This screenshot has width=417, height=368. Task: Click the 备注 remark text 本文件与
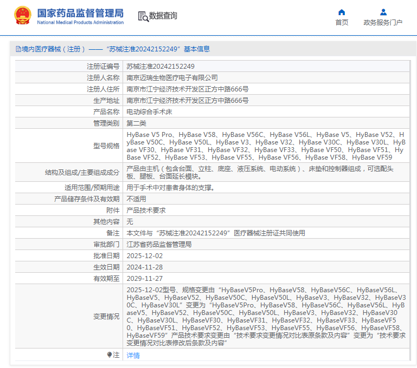216,233
